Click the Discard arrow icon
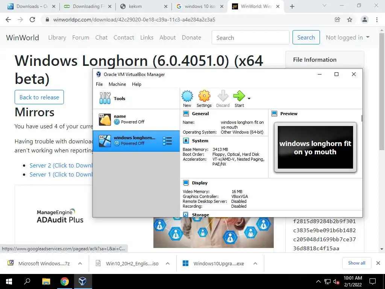Screen dimensions: 385x289 pyautogui.click(x=223, y=96)
